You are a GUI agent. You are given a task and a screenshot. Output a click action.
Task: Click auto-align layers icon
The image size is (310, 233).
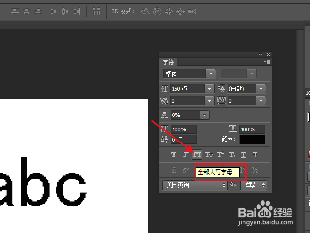click(96, 12)
